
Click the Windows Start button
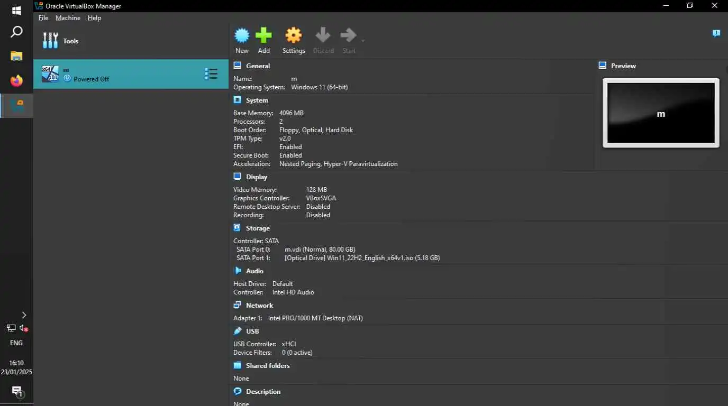[x=16, y=11]
